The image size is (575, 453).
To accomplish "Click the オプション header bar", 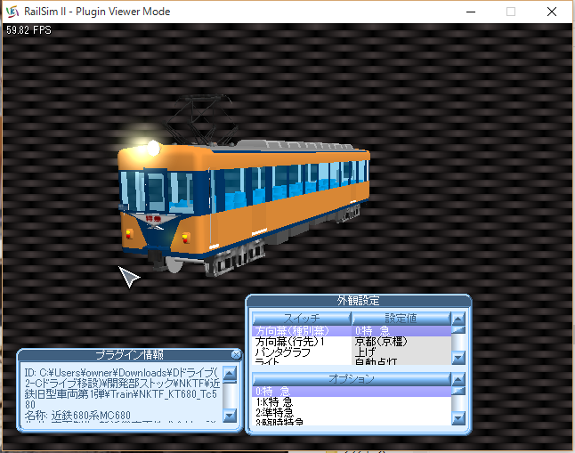I will pos(352,379).
